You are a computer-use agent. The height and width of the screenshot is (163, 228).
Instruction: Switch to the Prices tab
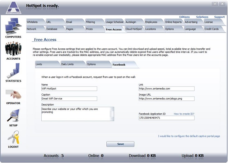click(94, 29)
